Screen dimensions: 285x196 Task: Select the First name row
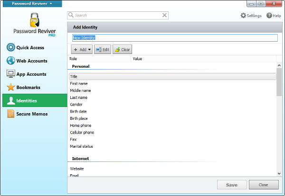pos(172,83)
